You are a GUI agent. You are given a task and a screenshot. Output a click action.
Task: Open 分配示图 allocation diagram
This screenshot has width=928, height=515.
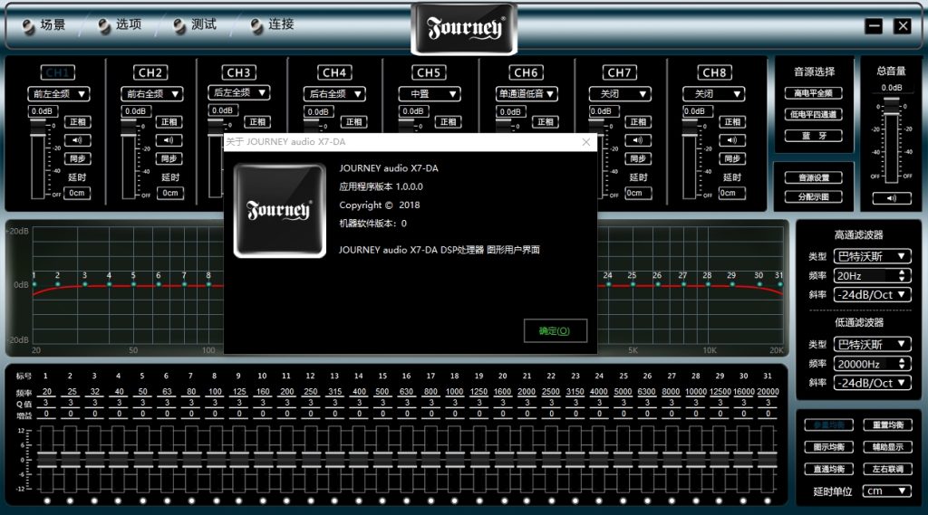814,197
